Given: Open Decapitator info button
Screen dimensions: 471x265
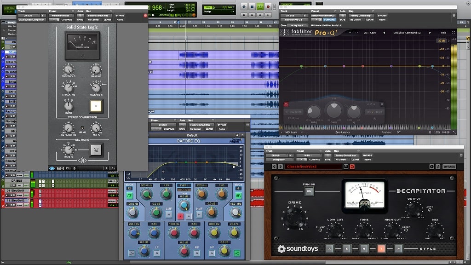Looking at the screenshot, I should 438,167.
